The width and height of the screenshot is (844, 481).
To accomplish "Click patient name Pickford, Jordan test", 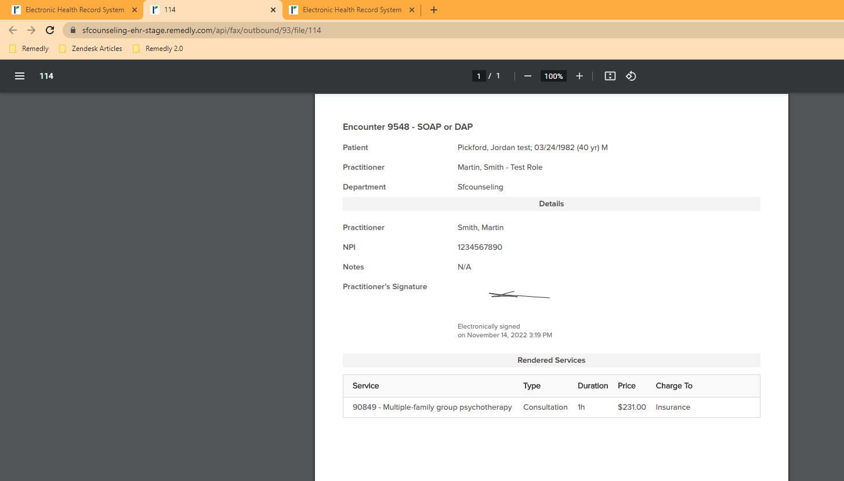I will click(494, 148).
